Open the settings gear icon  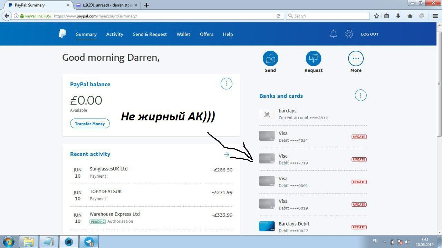tap(349, 34)
